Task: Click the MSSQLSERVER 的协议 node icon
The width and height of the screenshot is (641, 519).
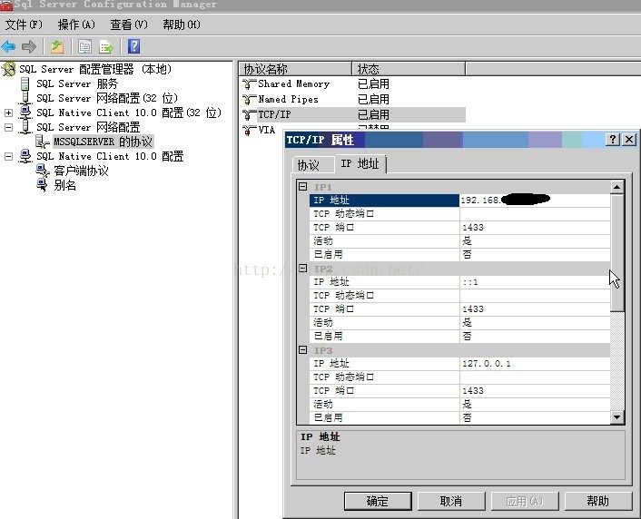Action: (x=43, y=142)
